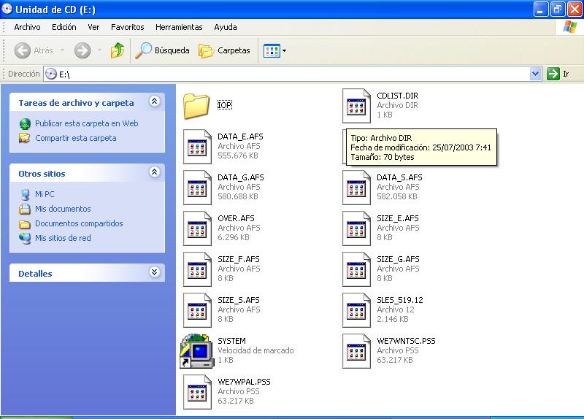Viewport: 584px width, 419px height.
Task: Open the Herramientas menu
Action: click(179, 27)
